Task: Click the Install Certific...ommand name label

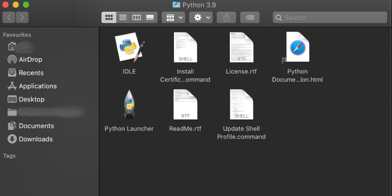Action: tap(185, 75)
